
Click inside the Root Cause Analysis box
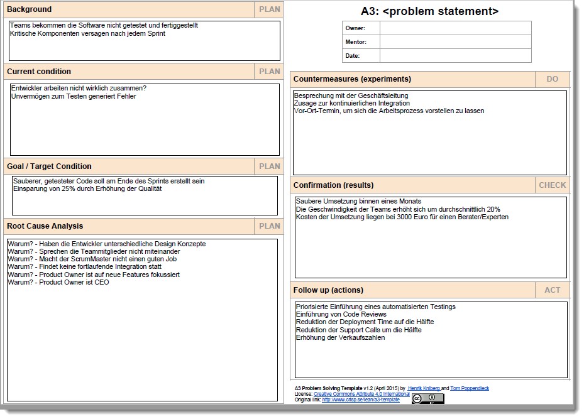(142, 339)
